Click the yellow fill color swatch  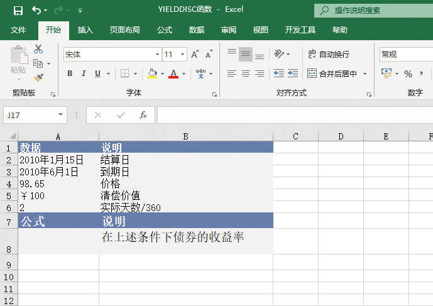coord(151,74)
